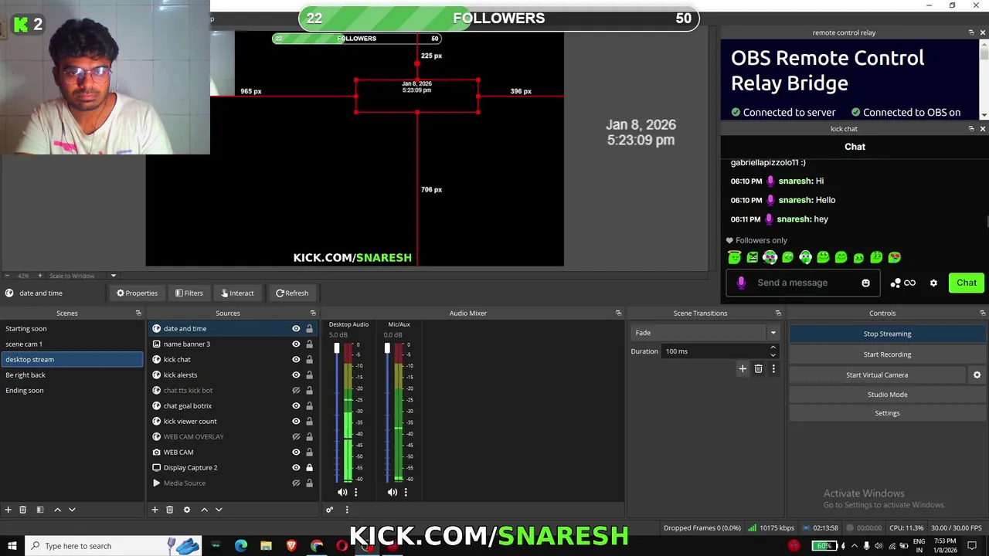The image size is (989, 556).
Task: Increase transition duration with up arrow
Action: (773, 347)
